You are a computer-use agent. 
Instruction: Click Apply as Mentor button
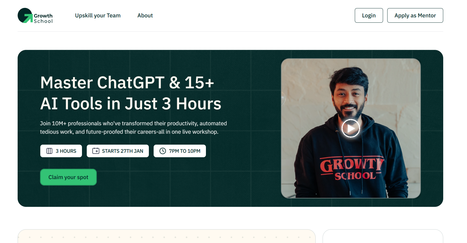click(x=415, y=15)
